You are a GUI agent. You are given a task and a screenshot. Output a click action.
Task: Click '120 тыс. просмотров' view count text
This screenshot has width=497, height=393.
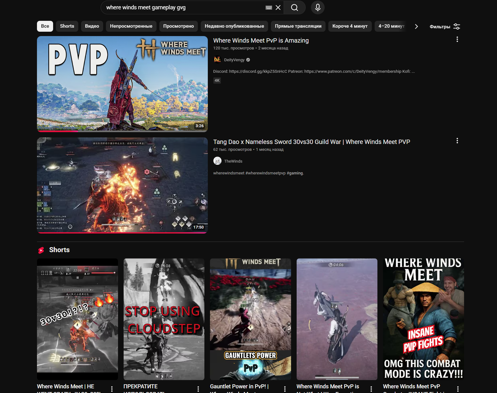(234, 48)
